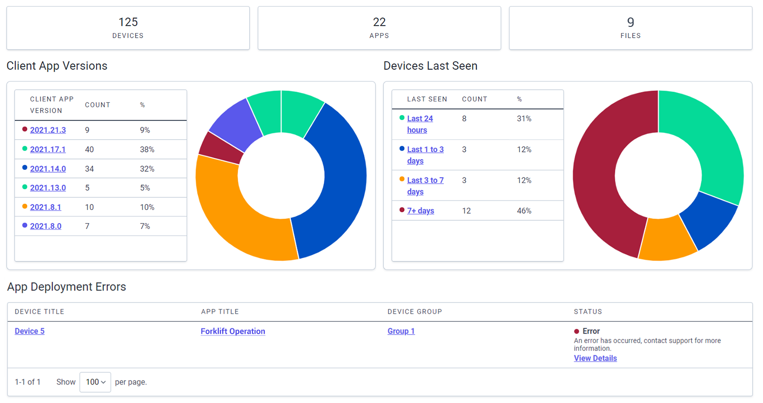The height and width of the screenshot is (403, 763).
Task: Open client app version 2021.17.1
Action: coord(48,150)
